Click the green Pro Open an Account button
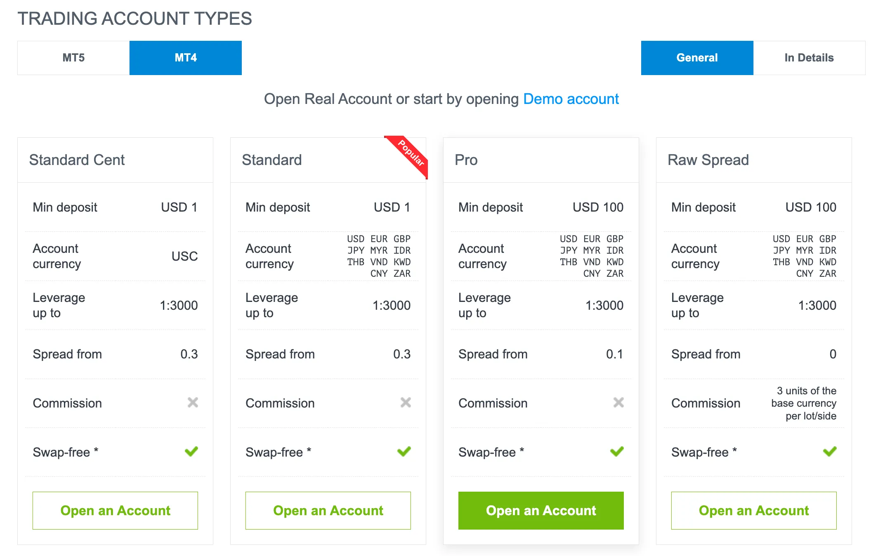This screenshot has height=556, width=878. point(541,511)
